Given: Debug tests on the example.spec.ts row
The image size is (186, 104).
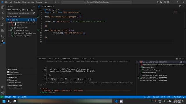Looking at the screenshot, I should click(31, 23).
